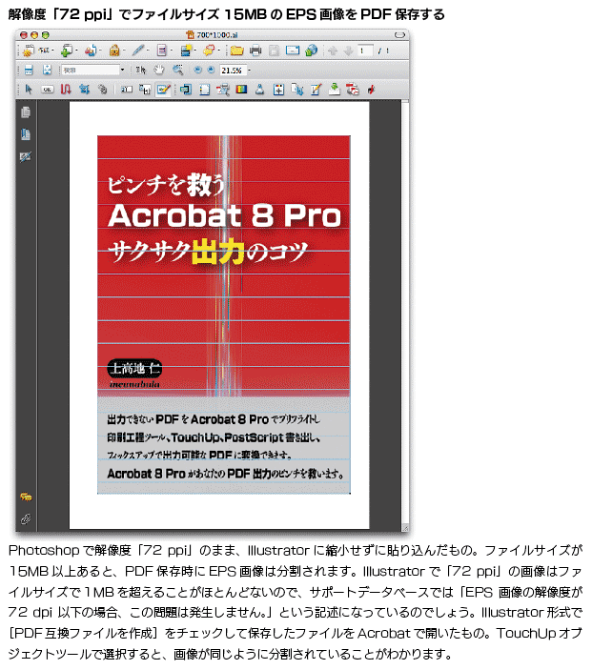Choose the Link chain tool

[102, 89]
